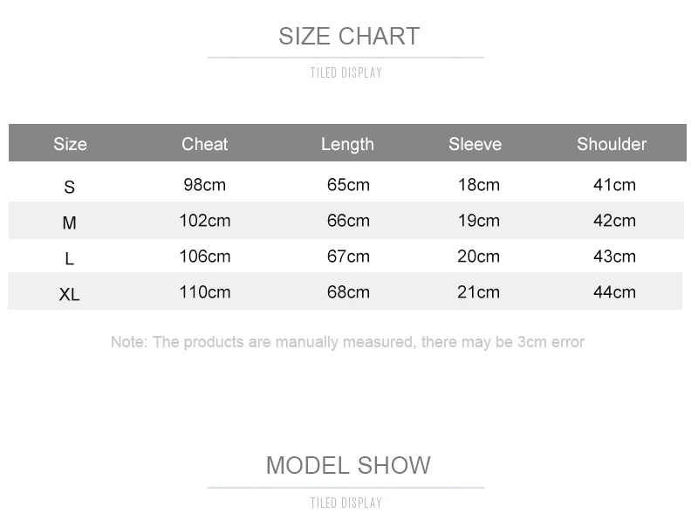Click the measurement error note text

(x=347, y=342)
